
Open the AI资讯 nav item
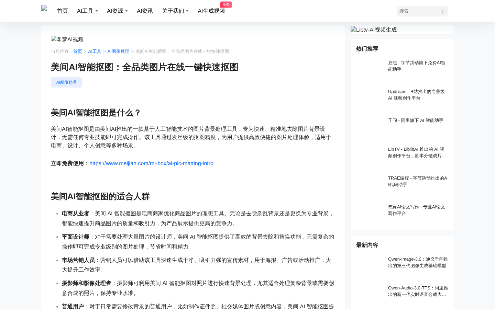[145, 11]
